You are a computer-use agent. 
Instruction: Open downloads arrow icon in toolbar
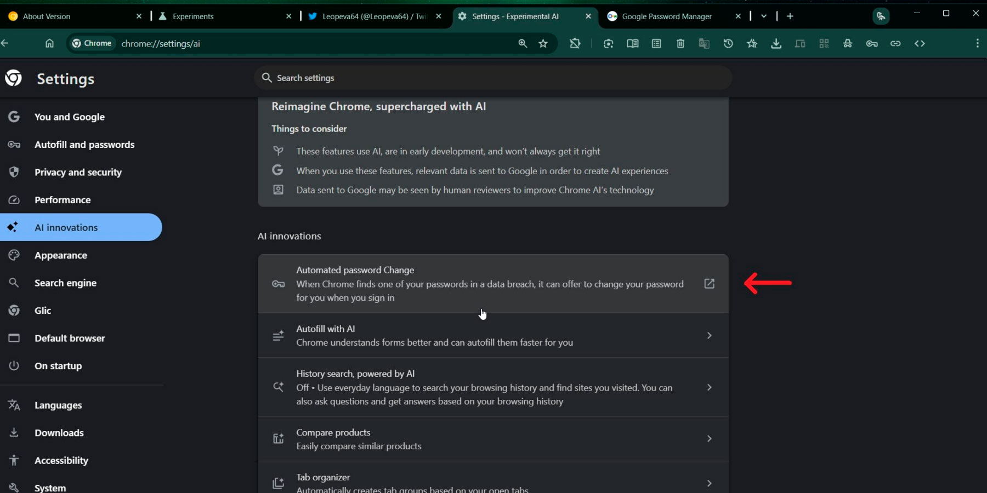776,43
